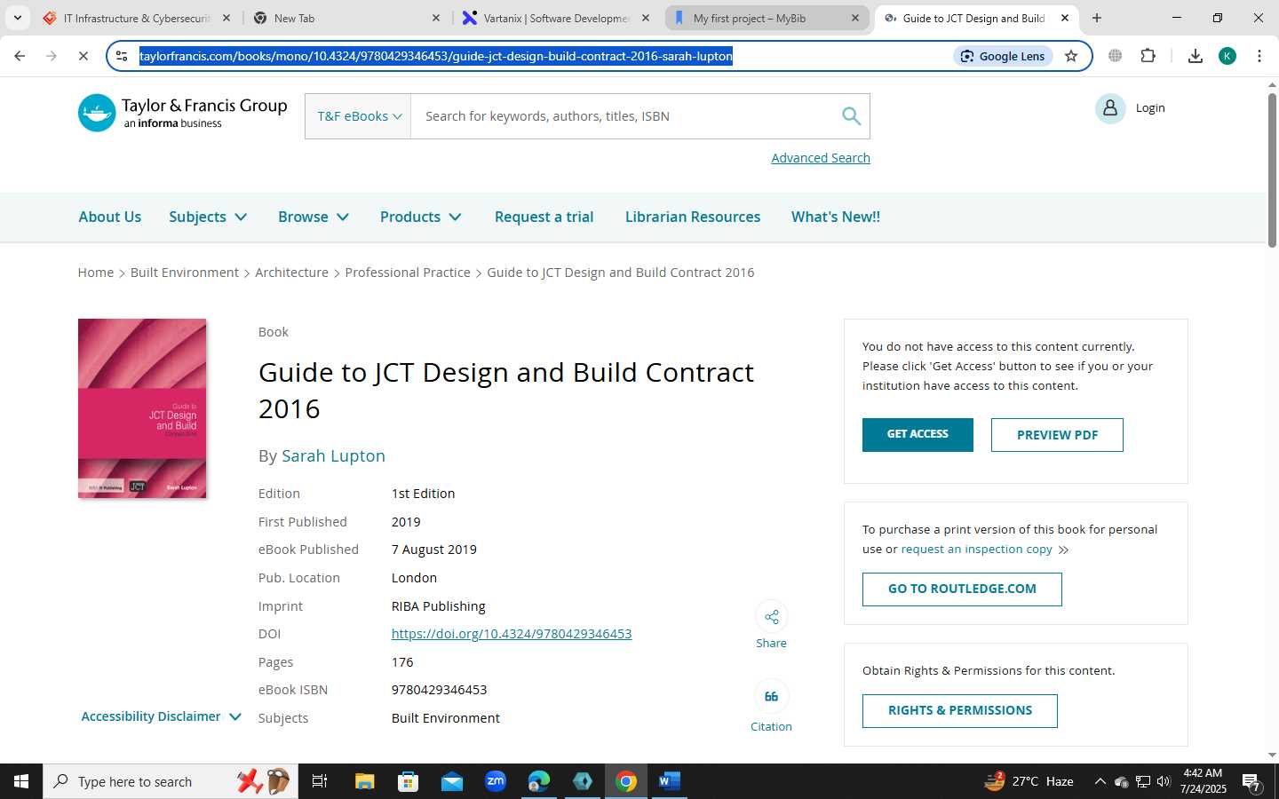1279x799 pixels.
Task: Open the tab search dropdown arrow
Action: [17, 18]
